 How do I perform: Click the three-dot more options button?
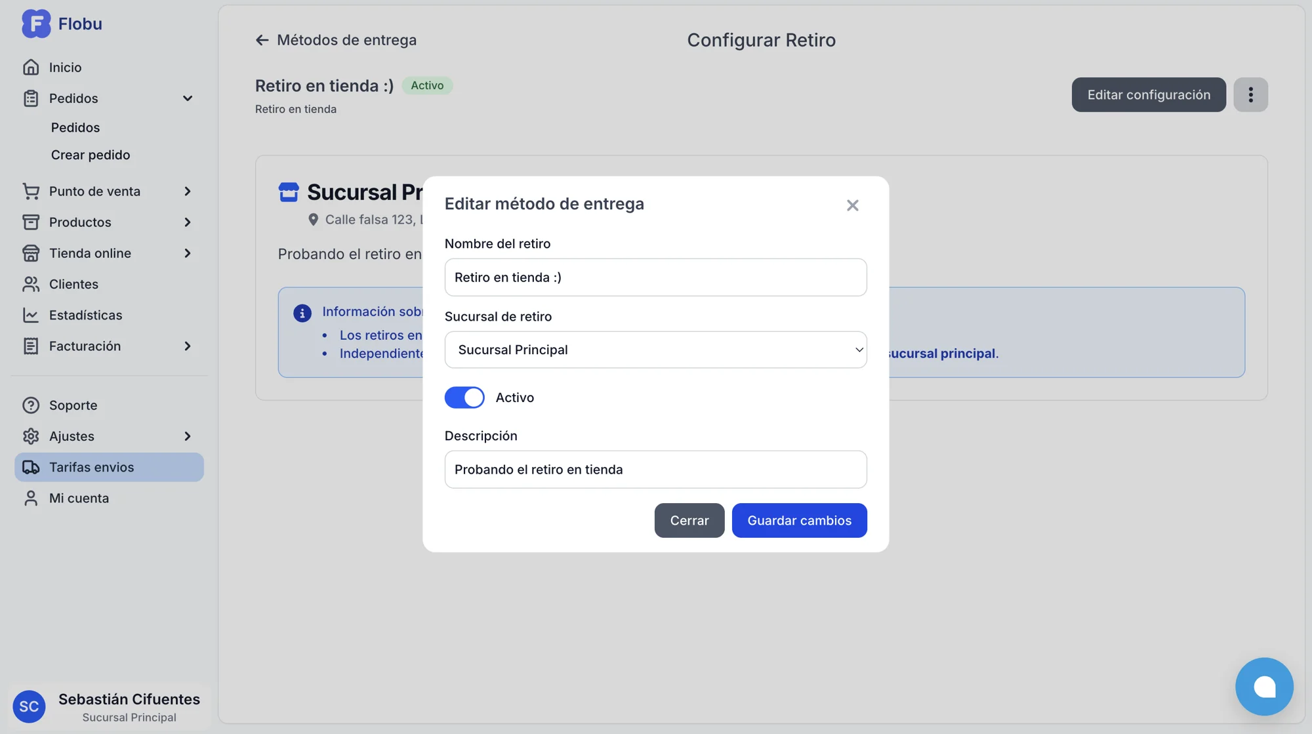click(x=1250, y=94)
